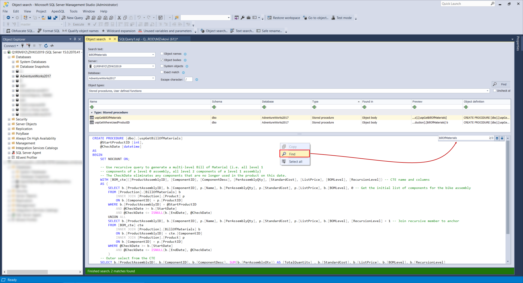This screenshot has width=523, height=283.
Task: Click the Find search button
Action: pos(501,84)
